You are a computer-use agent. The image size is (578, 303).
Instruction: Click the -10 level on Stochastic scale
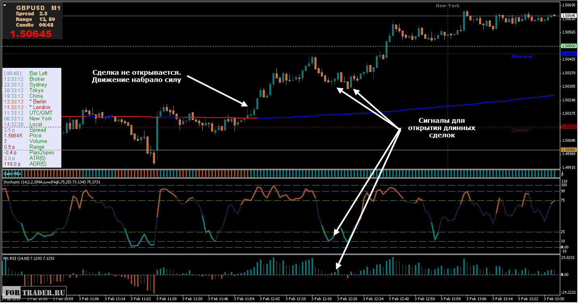pyautogui.click(x=565, y=251)
